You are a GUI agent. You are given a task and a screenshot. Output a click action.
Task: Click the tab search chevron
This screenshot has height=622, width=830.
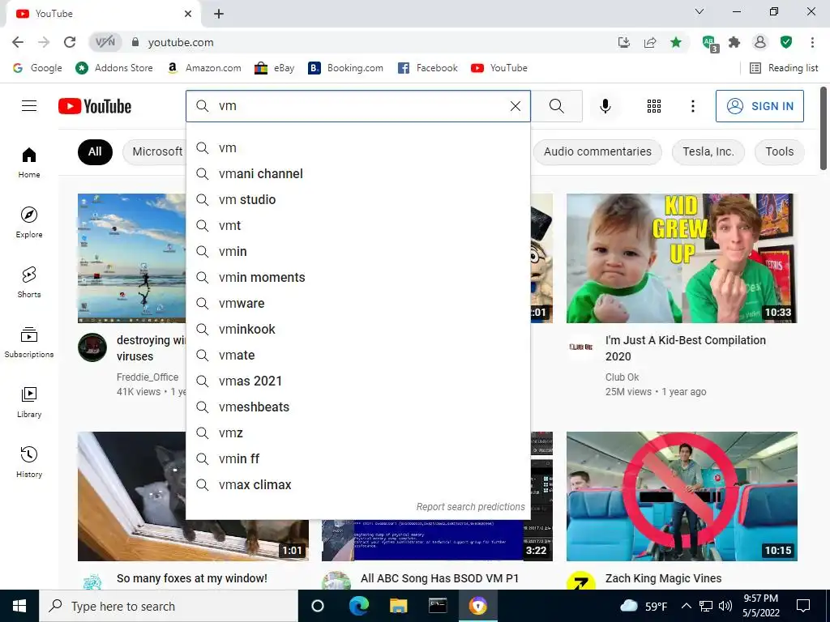700,11
